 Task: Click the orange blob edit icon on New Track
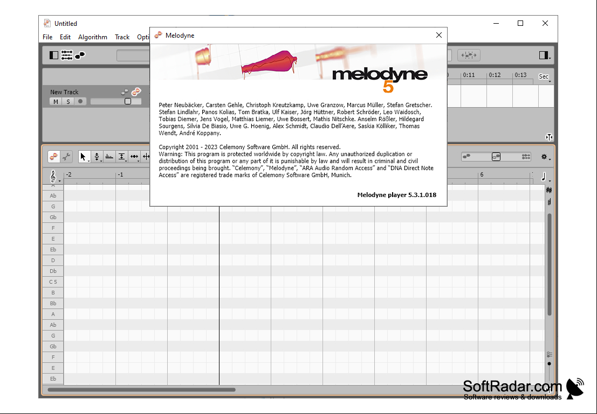[136, 92]
